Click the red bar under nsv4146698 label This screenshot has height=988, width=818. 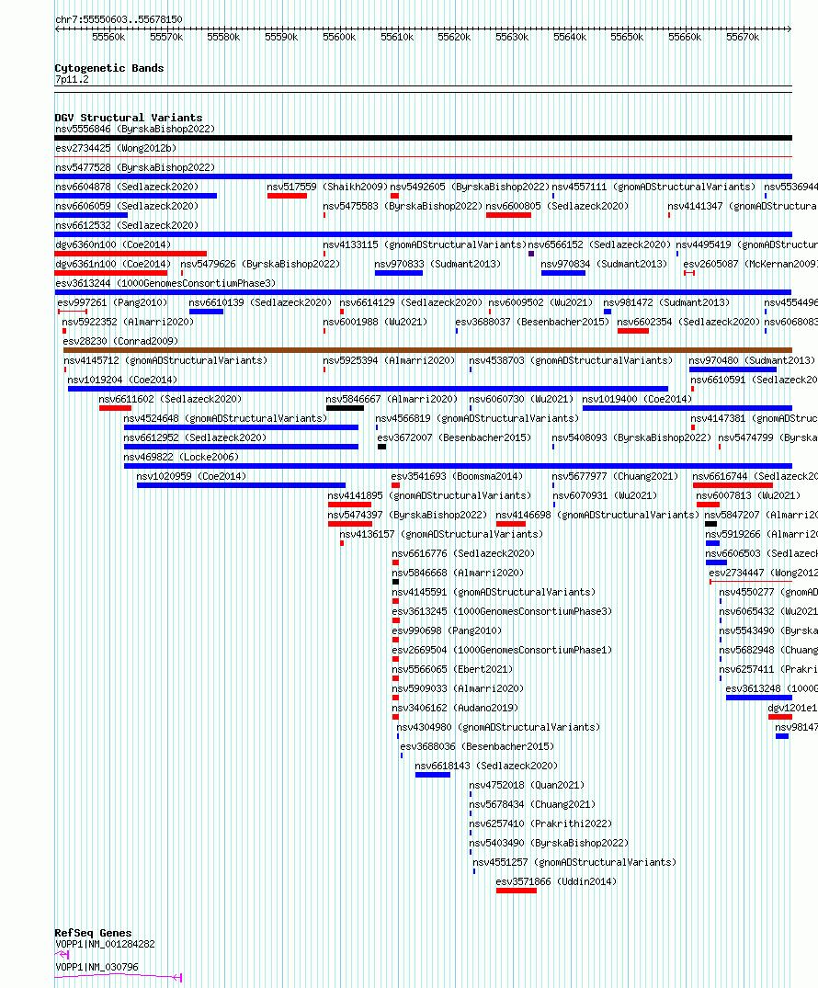coord(511,524)
